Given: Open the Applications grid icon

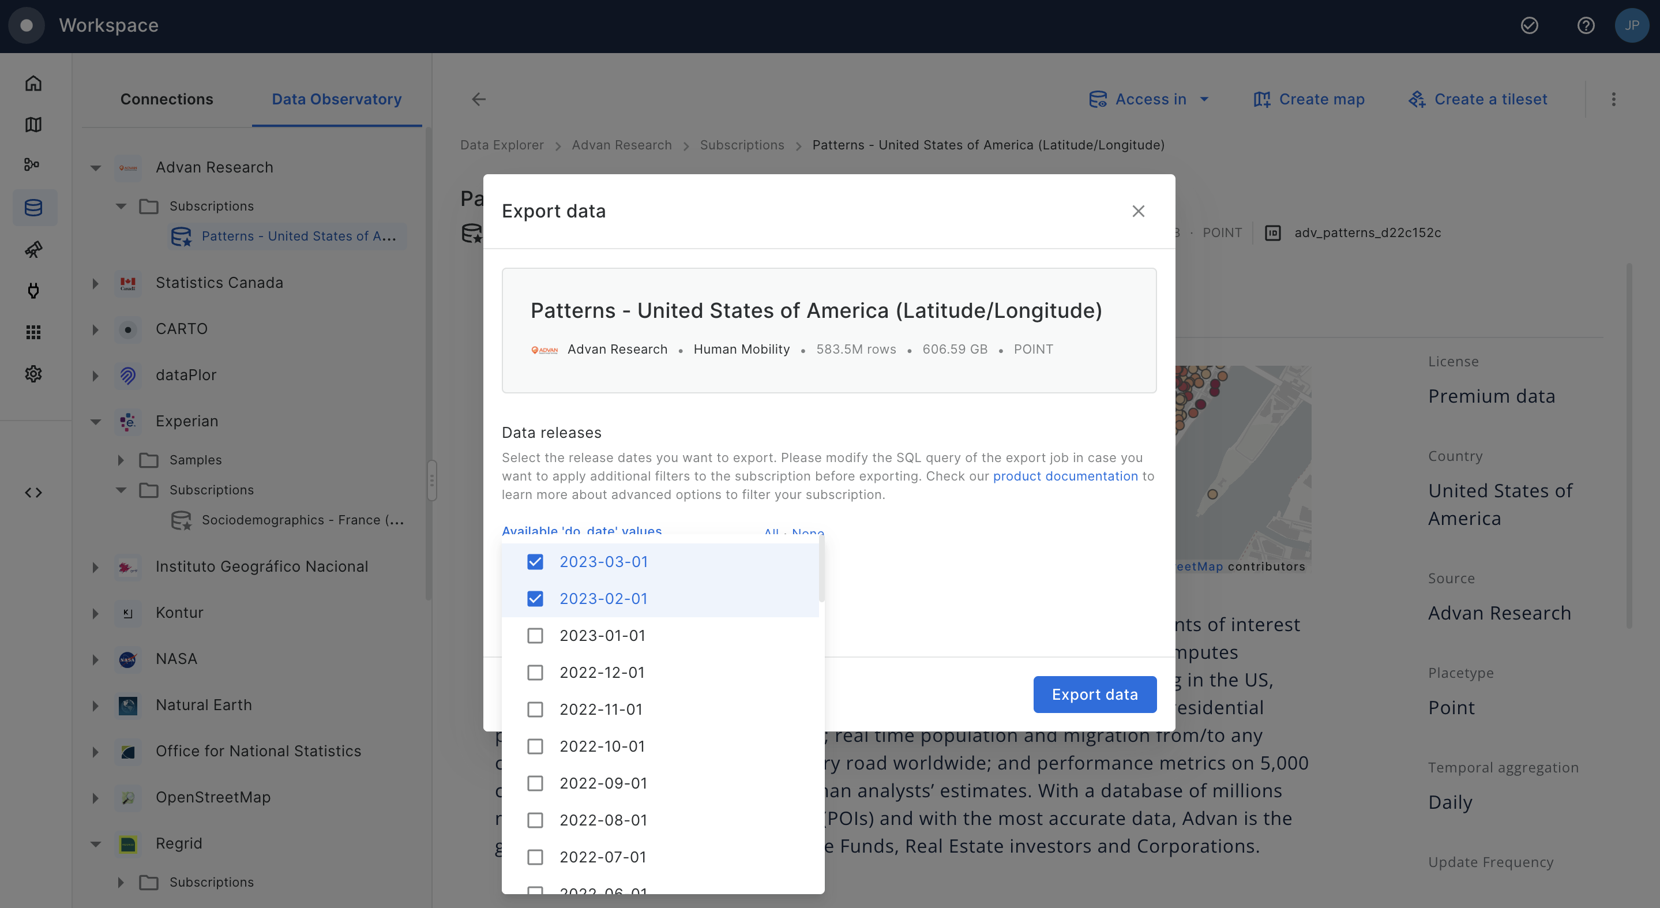Looking at the screenshot, I should [x=33, y=332].
